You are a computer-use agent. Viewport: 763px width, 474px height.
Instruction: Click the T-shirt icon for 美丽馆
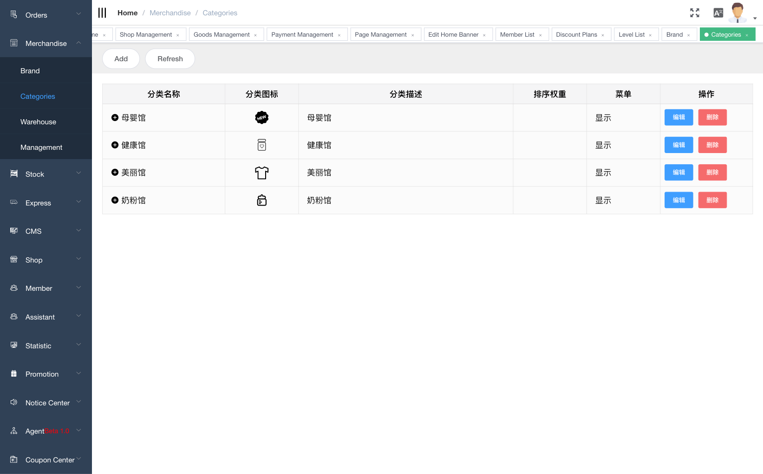[262, 173]
